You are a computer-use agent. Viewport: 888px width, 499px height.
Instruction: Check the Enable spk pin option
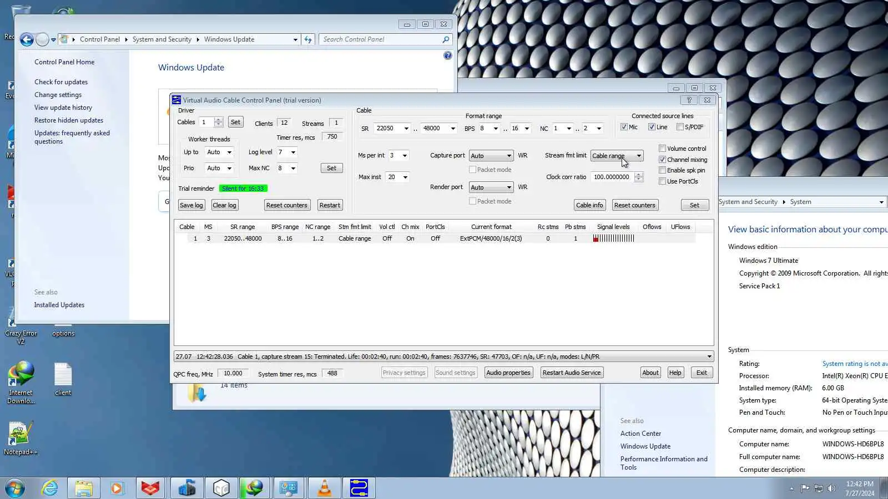[x=662, y=170]
